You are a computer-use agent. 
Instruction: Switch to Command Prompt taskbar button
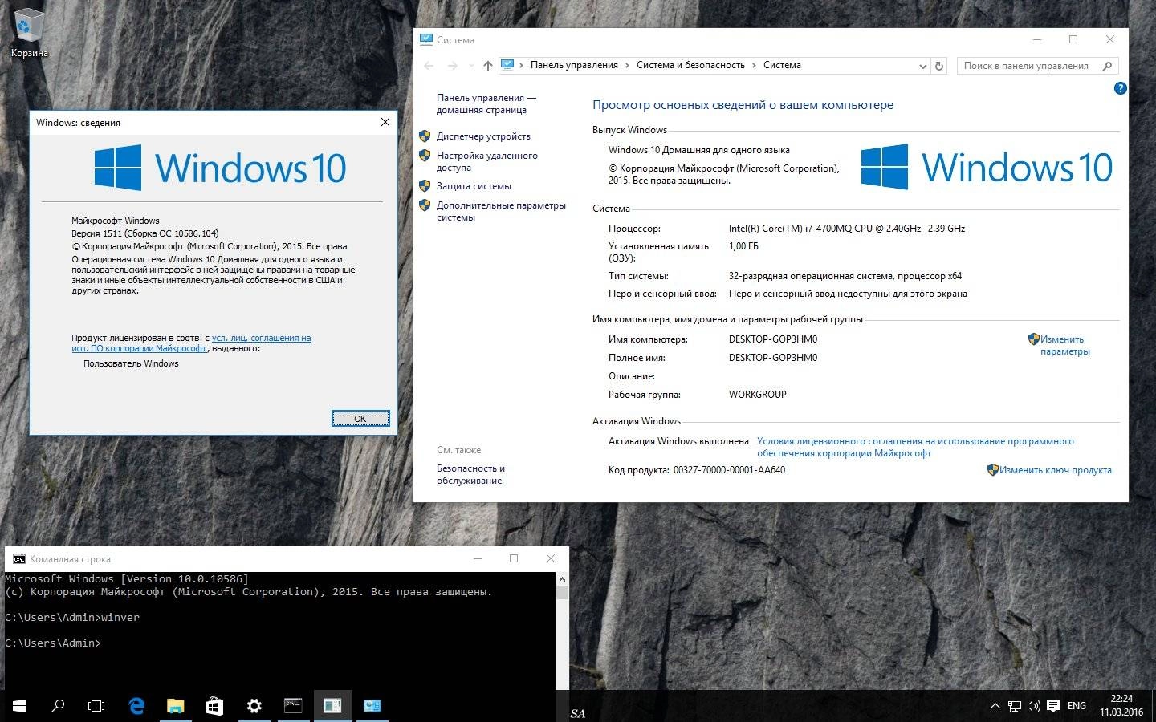point(293,706)
